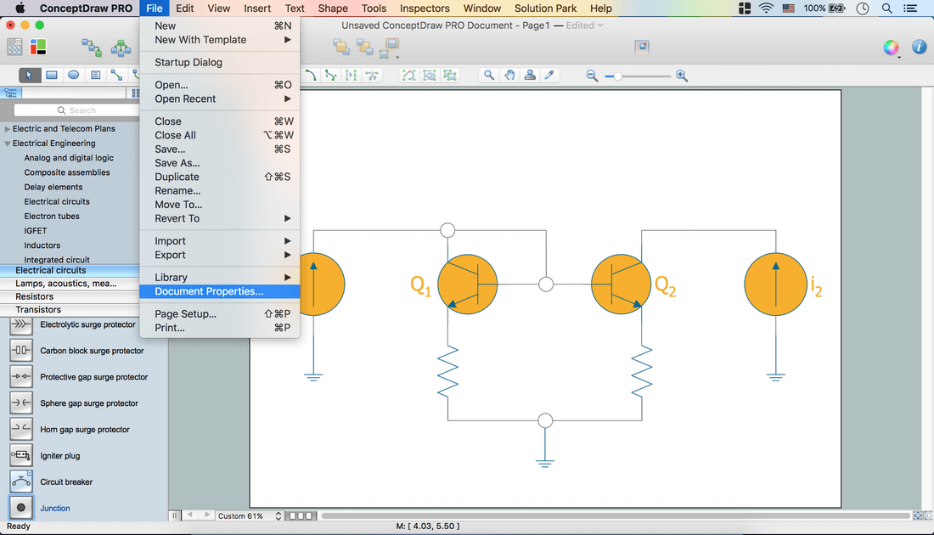This screenshot has height=535, width=934.
Task: Click the zoom in magnifier icon
Action: [x=682, y=76]
